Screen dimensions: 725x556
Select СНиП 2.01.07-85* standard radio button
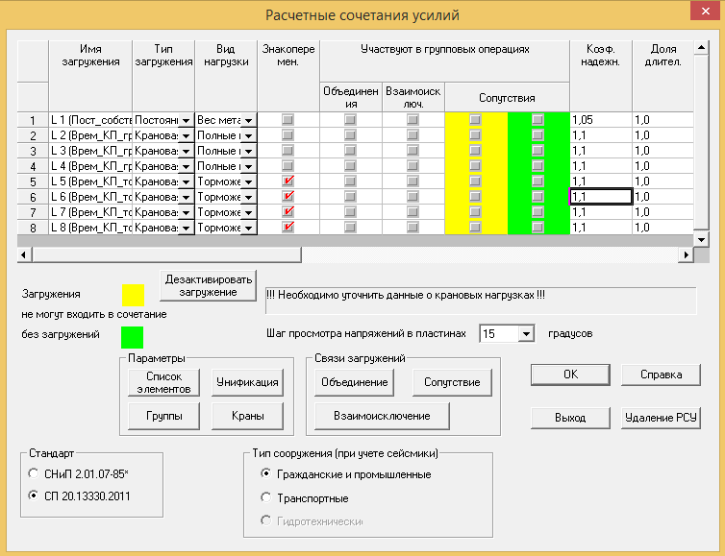point(34,473)
